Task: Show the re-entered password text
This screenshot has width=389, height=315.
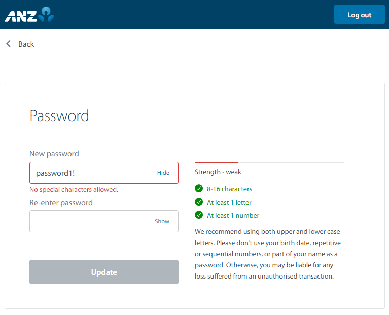Action: [x=162, y=221]
